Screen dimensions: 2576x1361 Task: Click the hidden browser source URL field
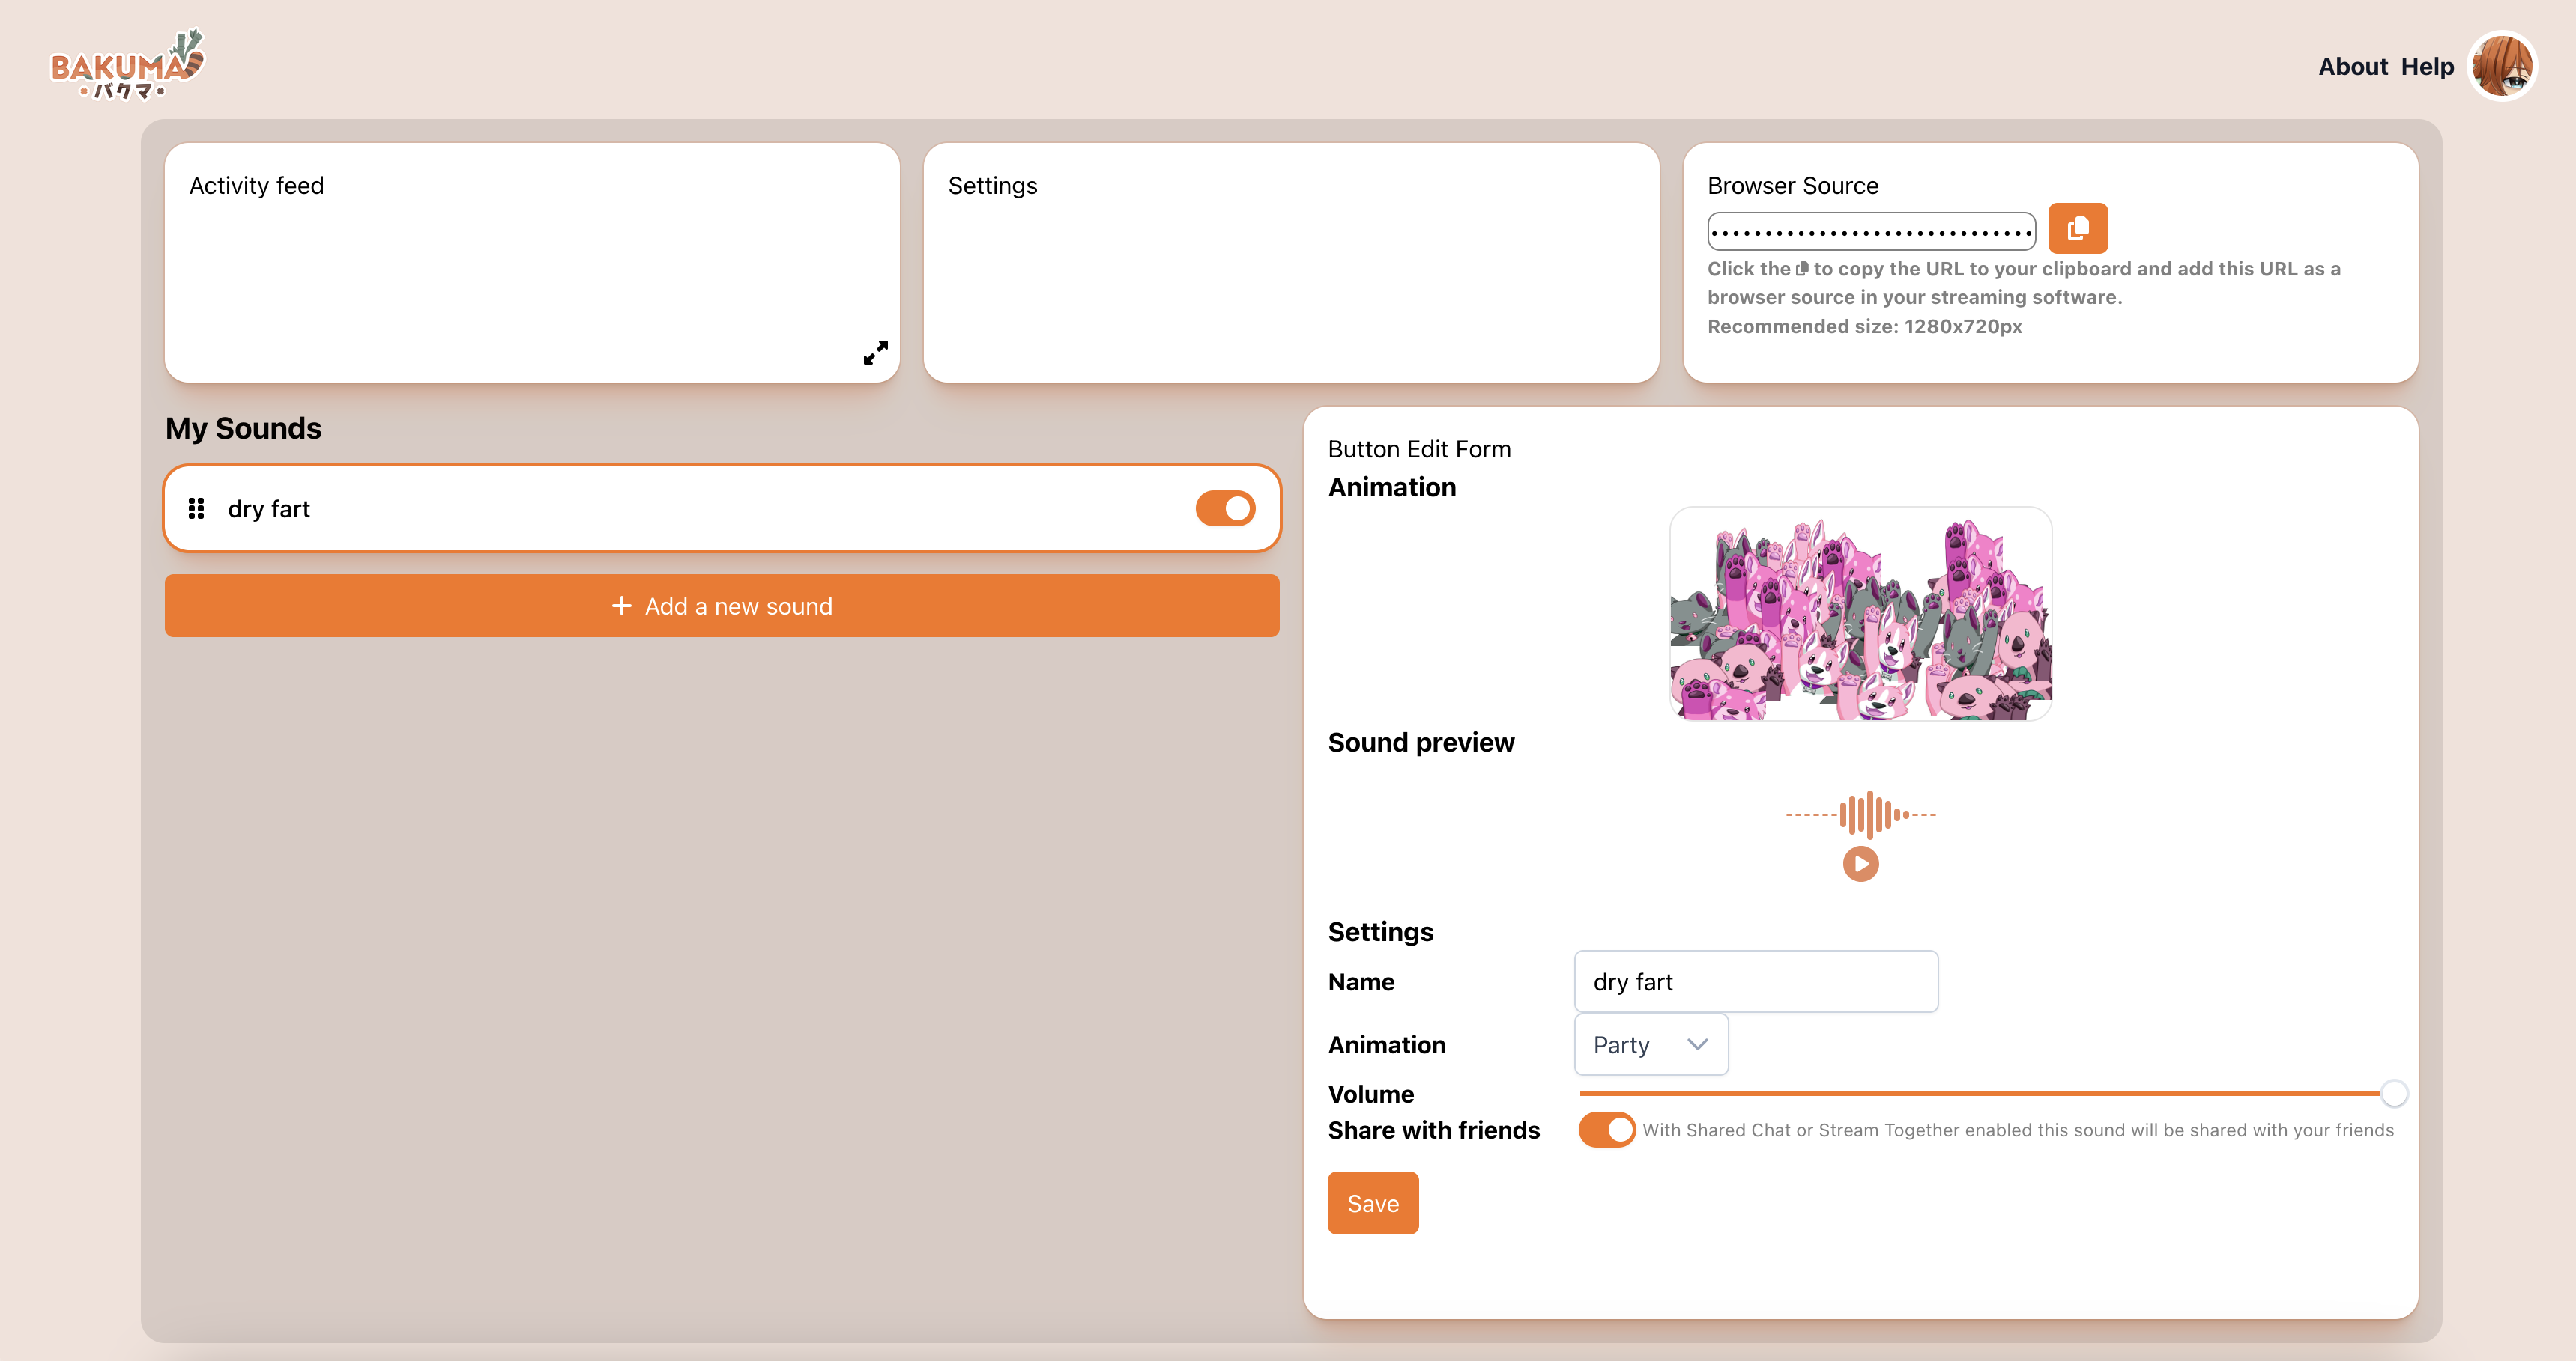1870,232
